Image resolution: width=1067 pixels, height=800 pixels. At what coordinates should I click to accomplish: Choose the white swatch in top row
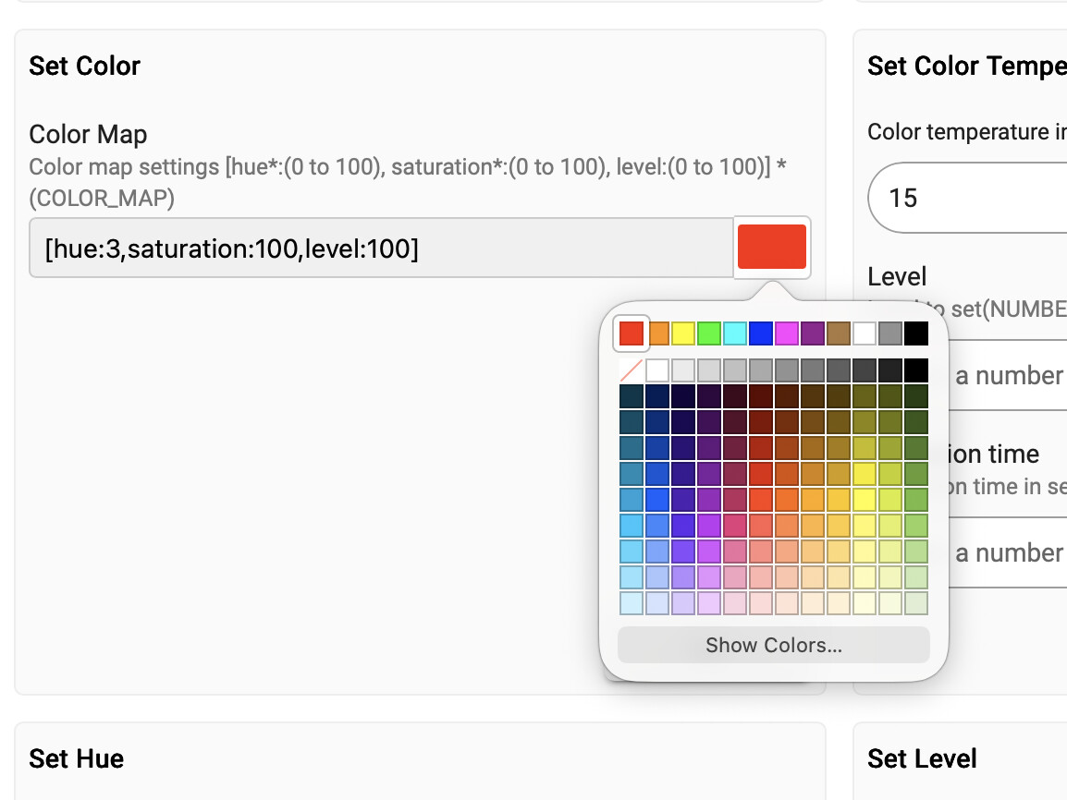coord(865,333)
